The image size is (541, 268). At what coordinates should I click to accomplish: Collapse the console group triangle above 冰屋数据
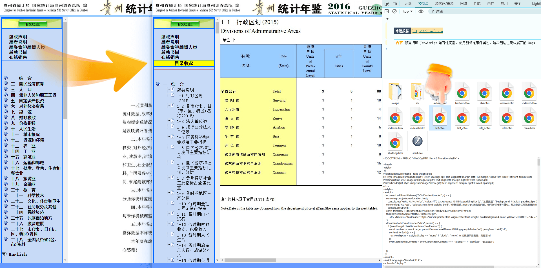tap(387, 19)
